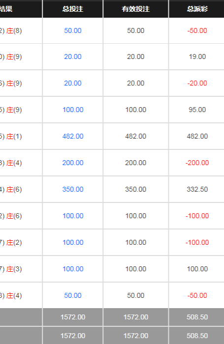Click the 350.00 valid bet cell

tap(136, 189)
